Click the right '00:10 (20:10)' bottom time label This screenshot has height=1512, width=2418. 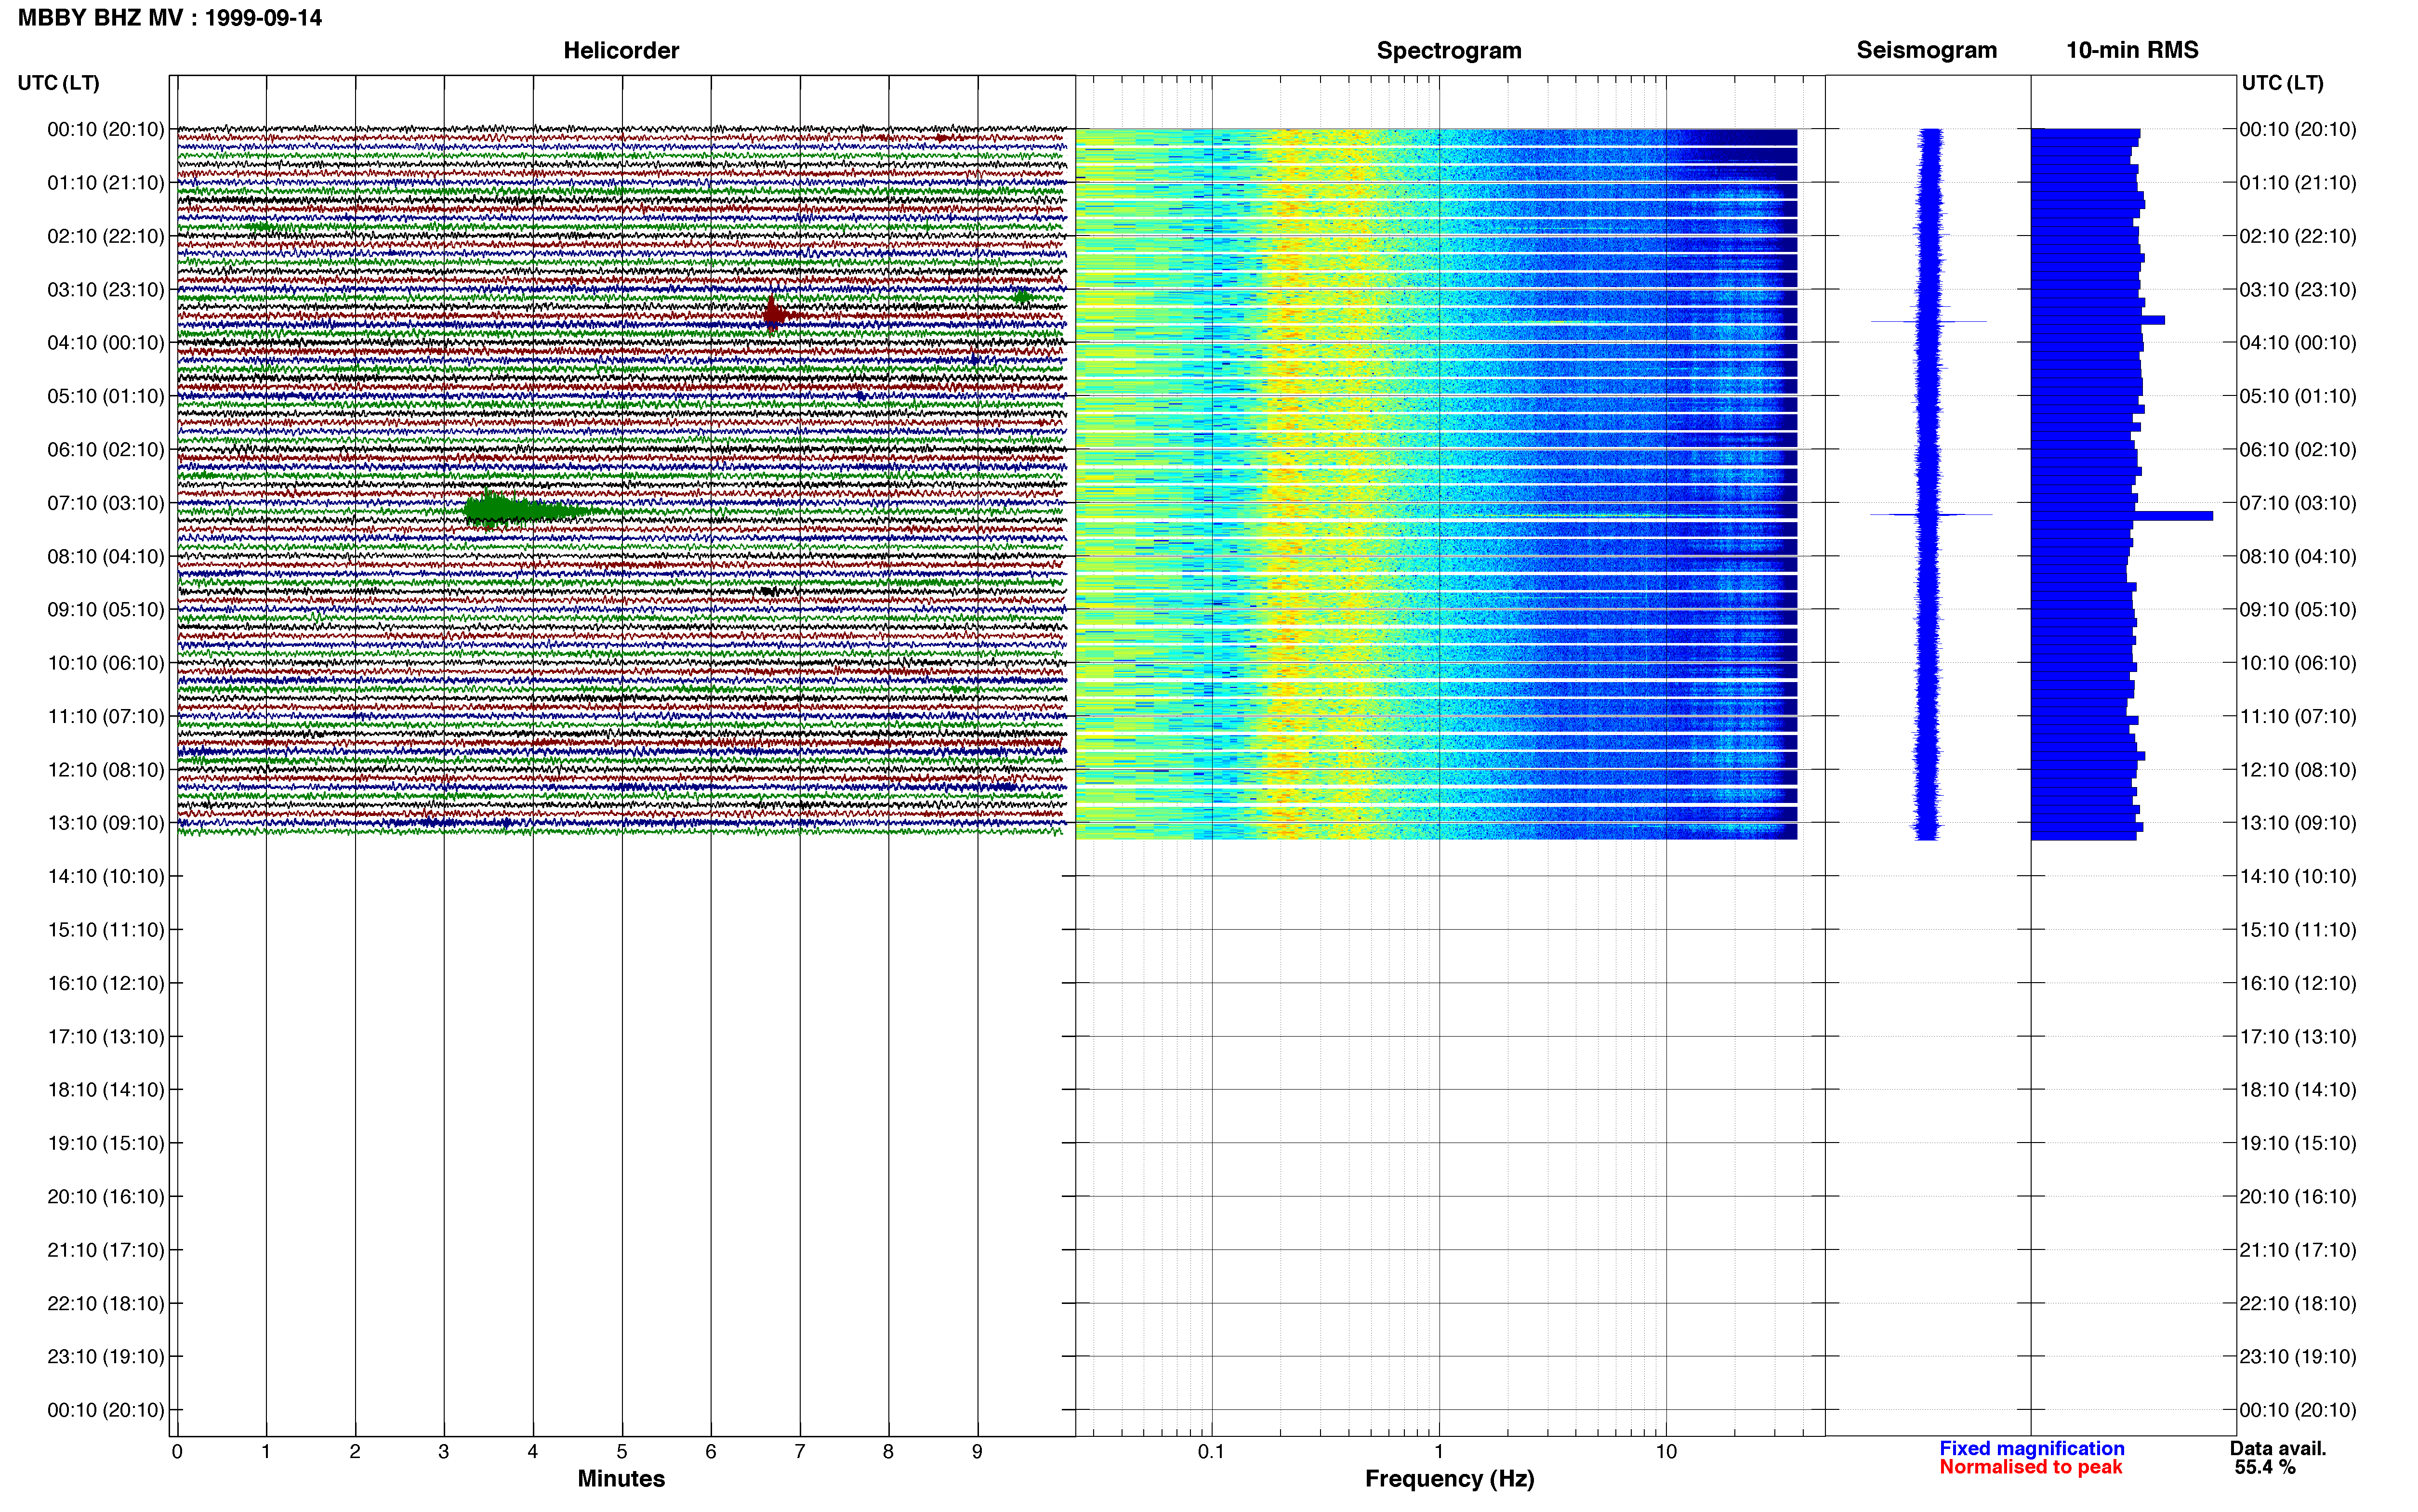click(x=2297, y=1410)
